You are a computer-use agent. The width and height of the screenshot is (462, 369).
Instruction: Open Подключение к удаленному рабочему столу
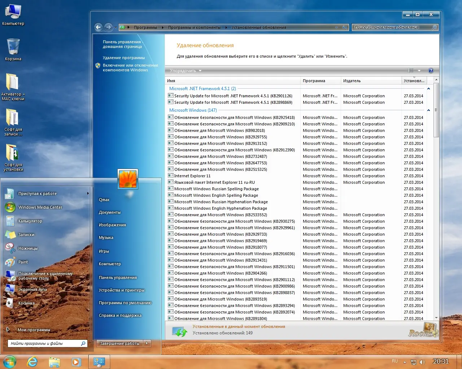coord(45,276)
